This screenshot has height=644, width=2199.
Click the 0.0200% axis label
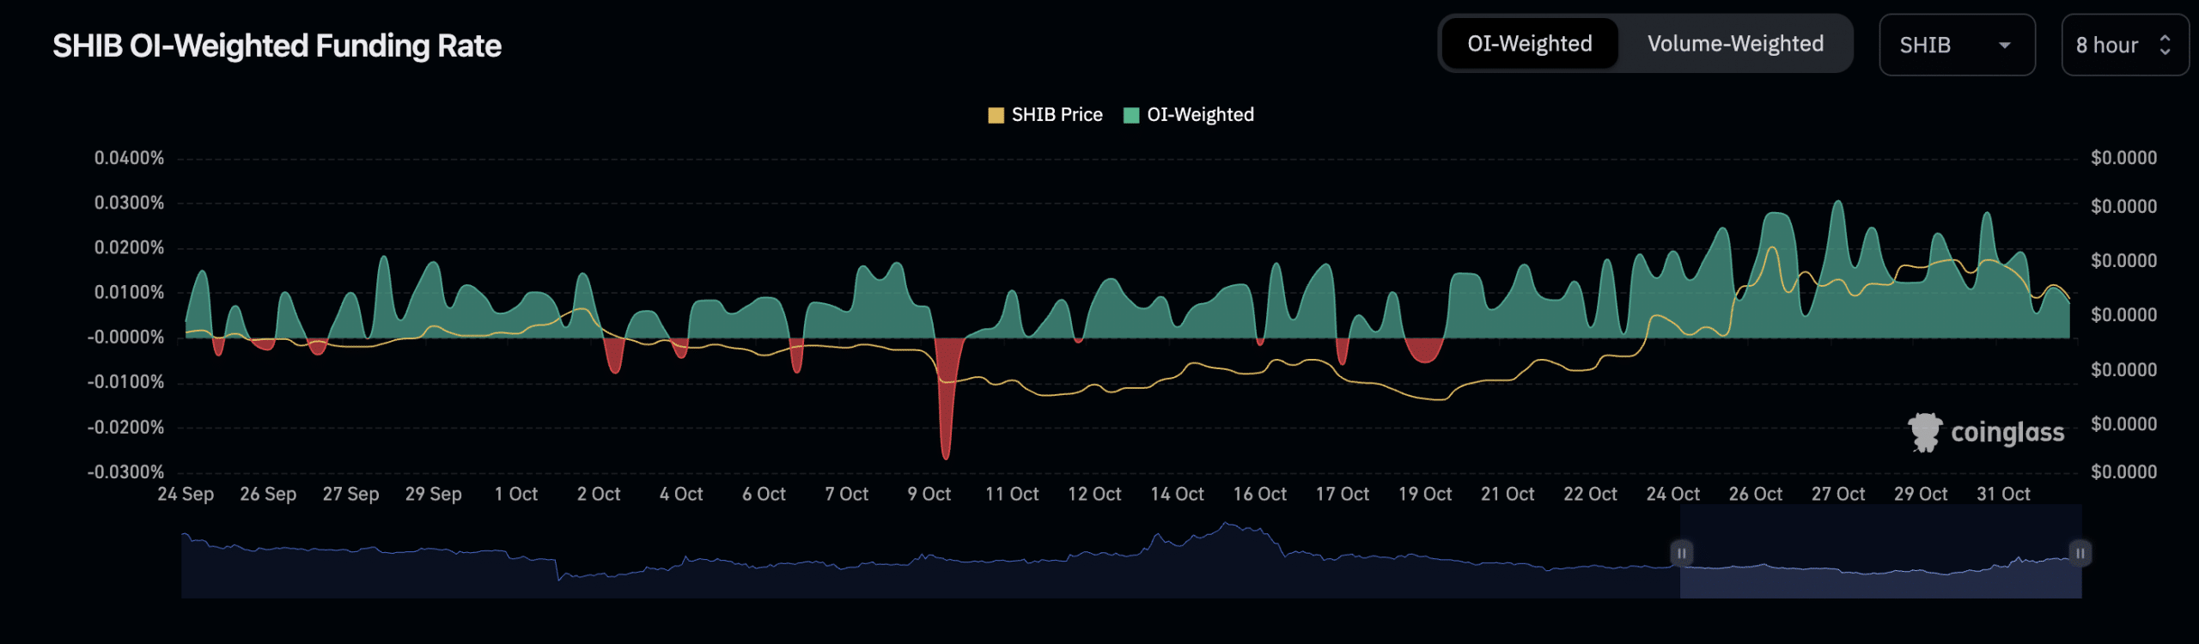coord(129,248)
